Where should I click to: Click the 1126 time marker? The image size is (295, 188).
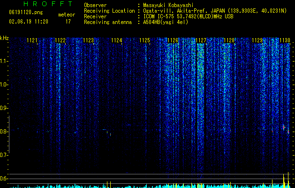point(173,40)
